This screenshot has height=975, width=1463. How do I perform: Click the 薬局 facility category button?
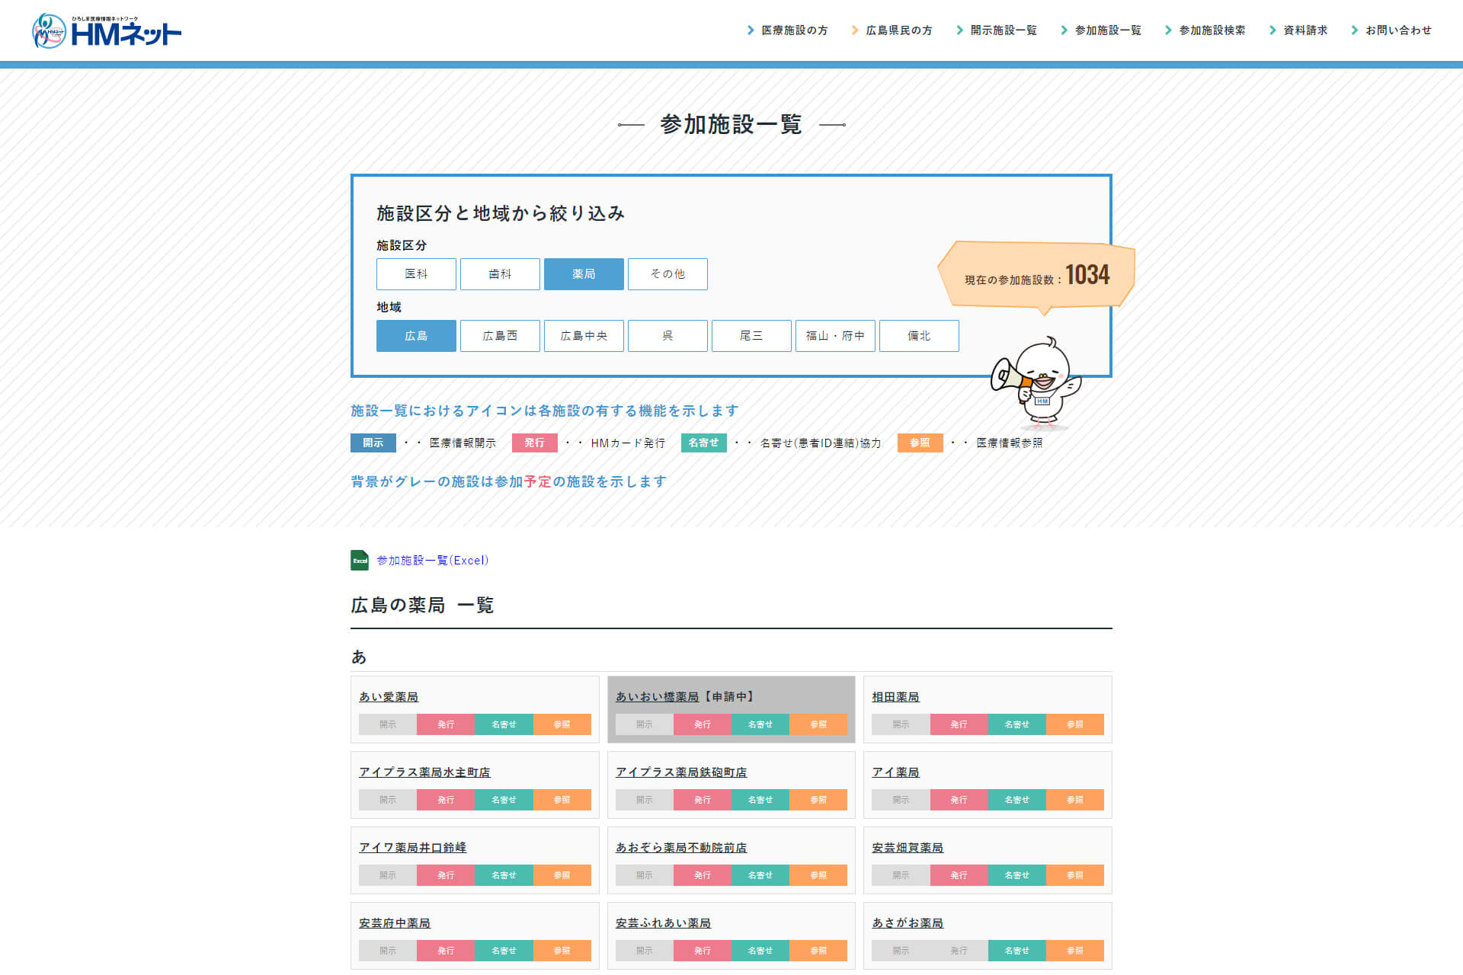582,273
